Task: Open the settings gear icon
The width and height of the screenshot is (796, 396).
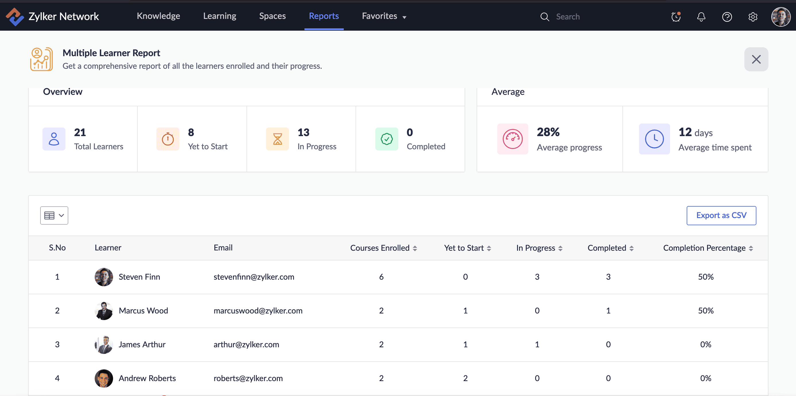Action: pyautogui.click(x=753, y=17)
